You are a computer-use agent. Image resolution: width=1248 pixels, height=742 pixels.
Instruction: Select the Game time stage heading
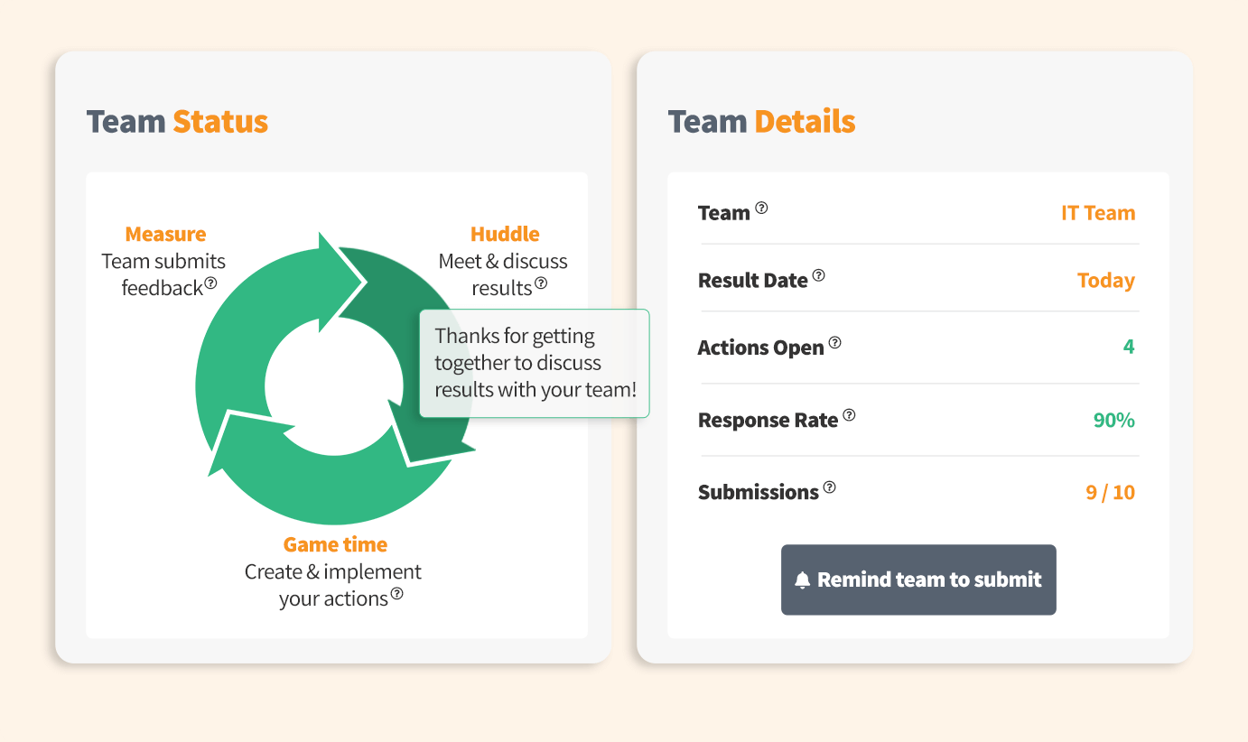click(x=335, y=544)
